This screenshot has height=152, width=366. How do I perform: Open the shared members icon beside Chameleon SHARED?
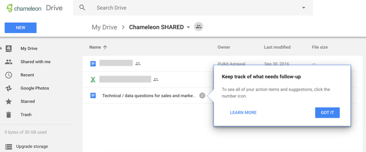coord(198,27)
